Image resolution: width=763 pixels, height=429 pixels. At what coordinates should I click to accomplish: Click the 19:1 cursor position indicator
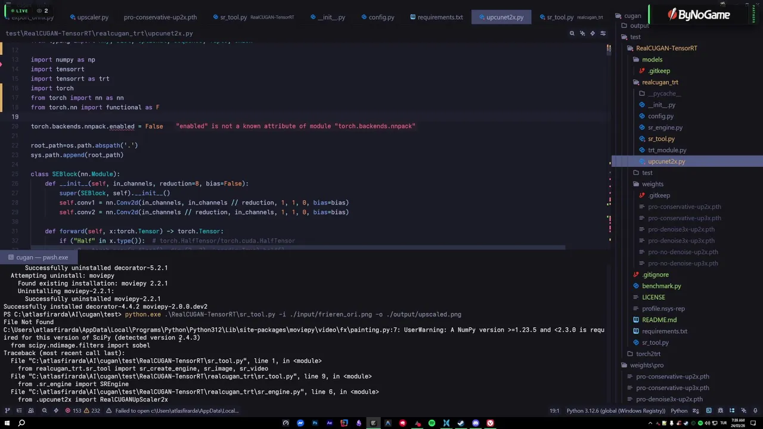[x=554, y=411]
